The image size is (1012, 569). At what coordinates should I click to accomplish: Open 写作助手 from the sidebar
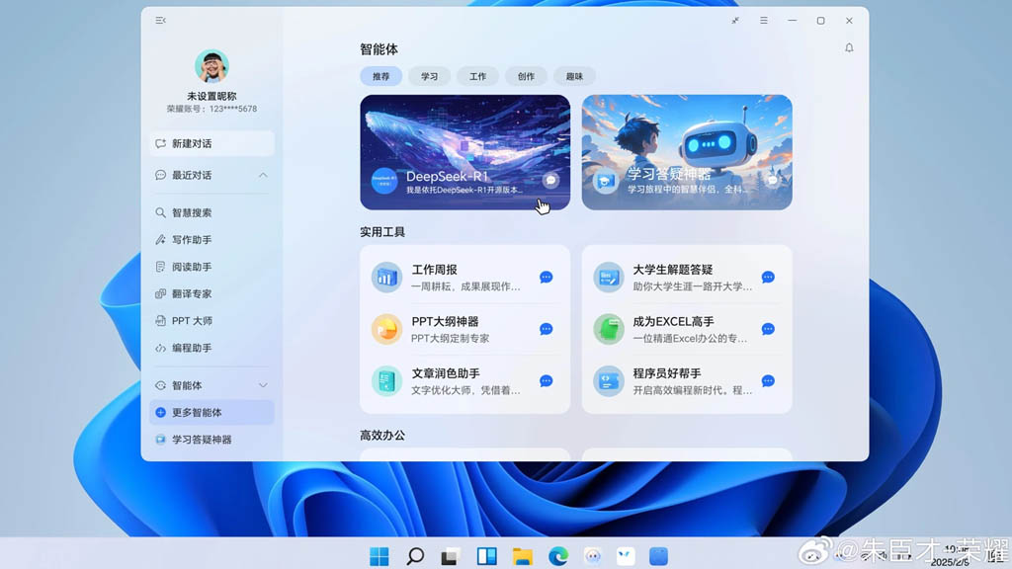coord(211,239)
